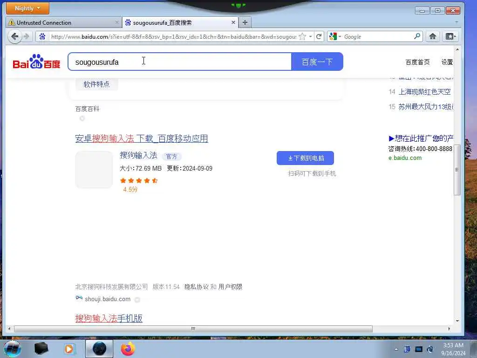Select the sougousurufa Baidu search tab
Screen dimensions: 477x358
(180, 22)
